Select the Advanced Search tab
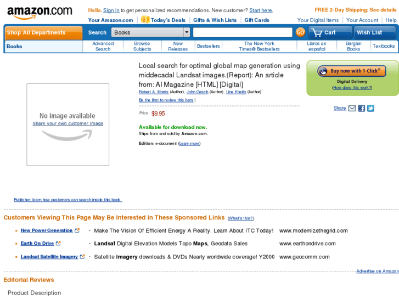This screenshot has width=399, height=299. 103,46
